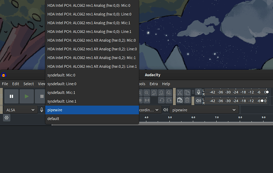This screenshot has height=173, width=273.
Task: Open the Edit menu
Action: click(x=15, y=84)
